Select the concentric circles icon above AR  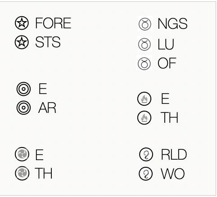pos(23,89)
